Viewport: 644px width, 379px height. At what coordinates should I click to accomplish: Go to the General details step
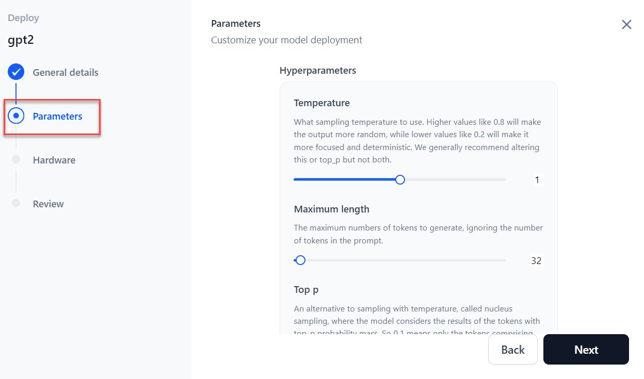tap(66, 73)
